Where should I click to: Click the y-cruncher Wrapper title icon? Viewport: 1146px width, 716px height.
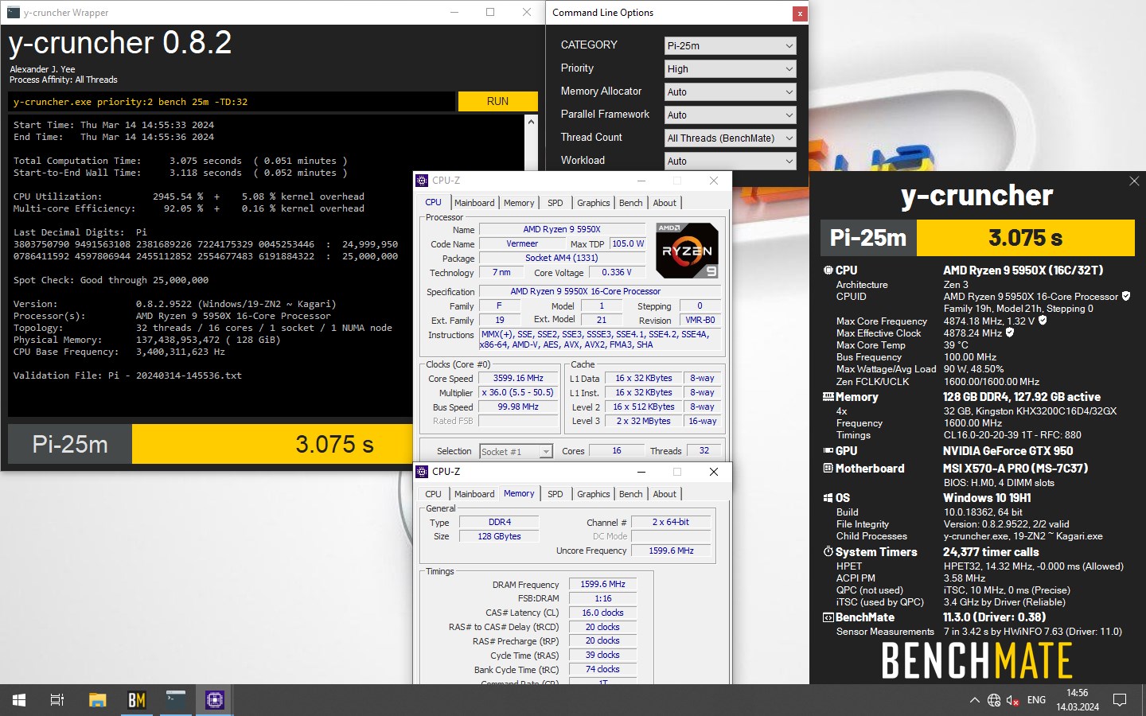coord(13,12)
